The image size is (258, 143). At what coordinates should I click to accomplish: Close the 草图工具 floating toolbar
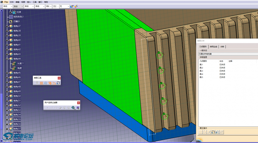(59, 78)
